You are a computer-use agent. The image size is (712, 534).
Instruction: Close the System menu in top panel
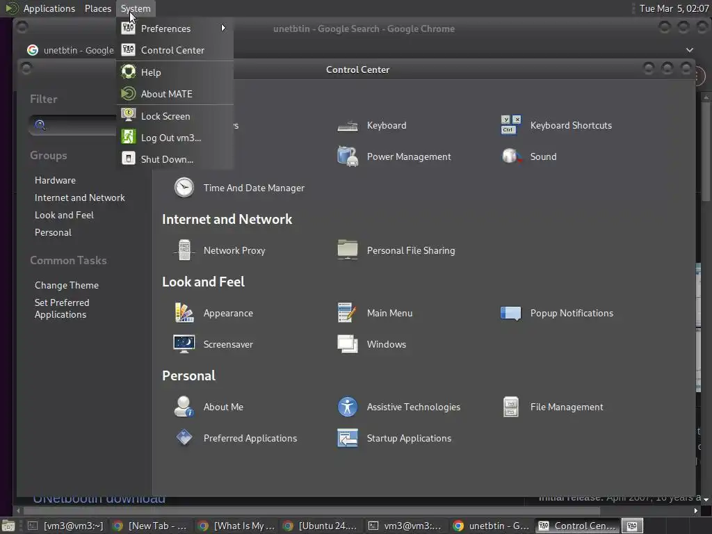[136, 8]
